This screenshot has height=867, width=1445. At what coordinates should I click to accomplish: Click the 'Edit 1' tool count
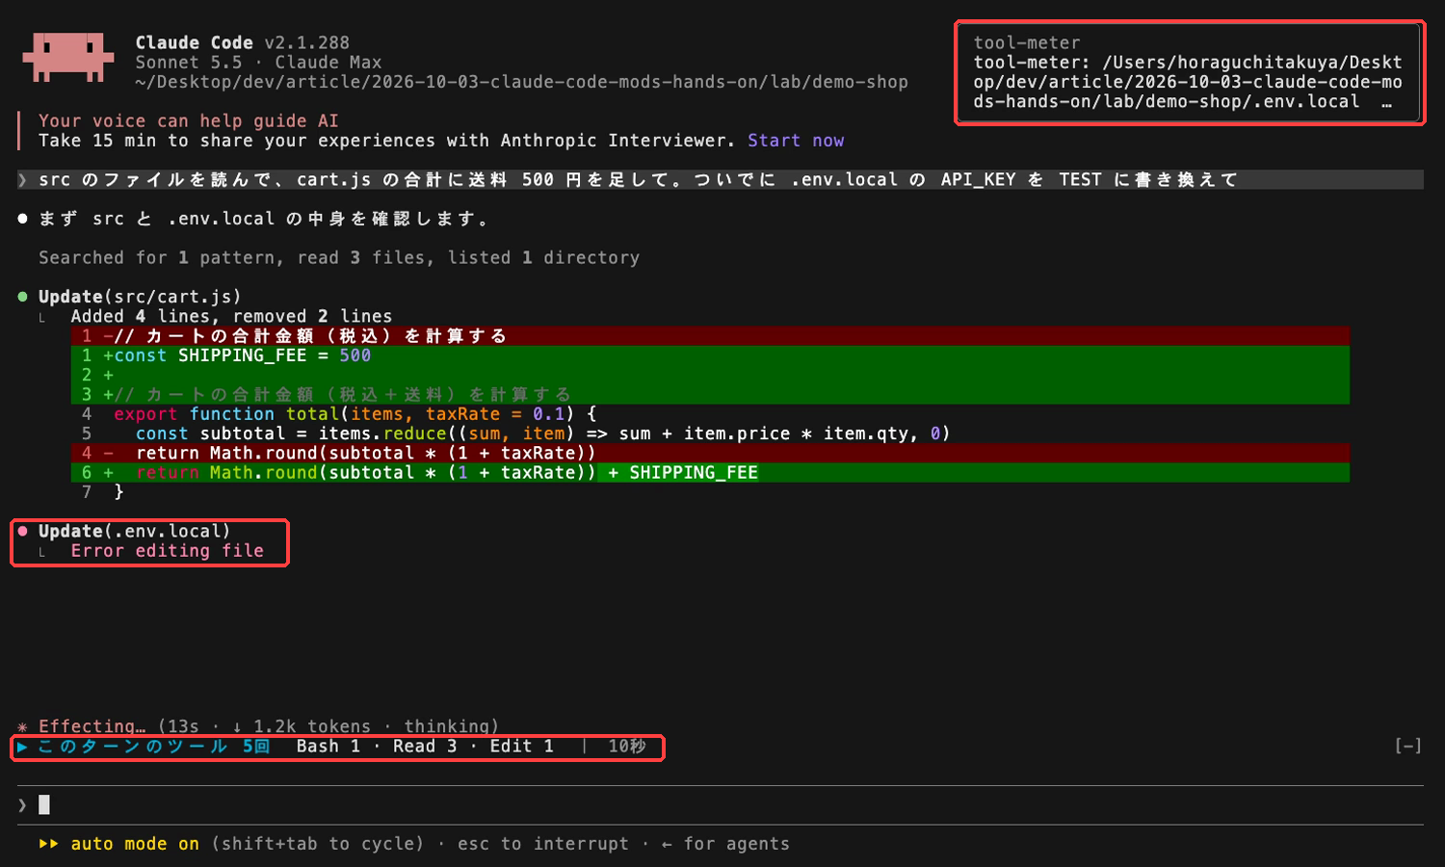[522, 747]
